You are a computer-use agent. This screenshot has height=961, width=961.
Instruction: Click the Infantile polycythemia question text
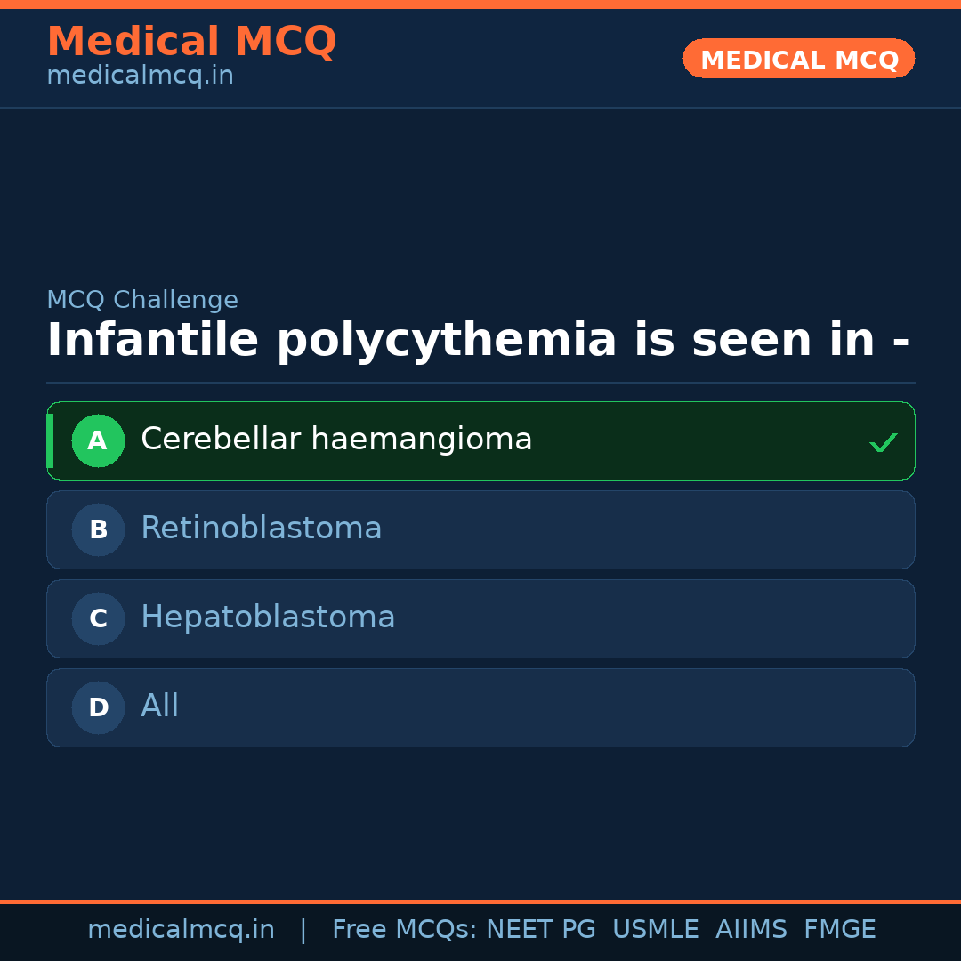[478, 341]
